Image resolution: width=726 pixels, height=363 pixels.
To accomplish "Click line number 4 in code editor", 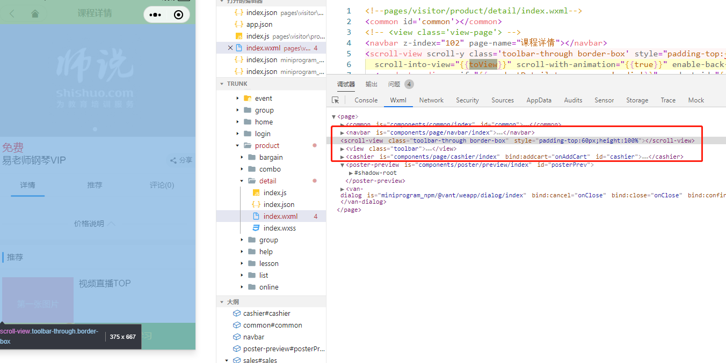I will pyautogui.click(x=349, y=43).
